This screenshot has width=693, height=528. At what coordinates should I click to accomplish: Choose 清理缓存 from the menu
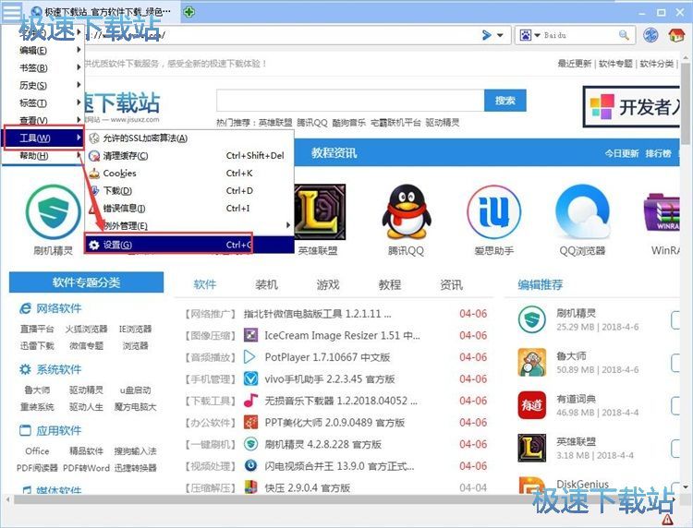(x=125, y=156)
